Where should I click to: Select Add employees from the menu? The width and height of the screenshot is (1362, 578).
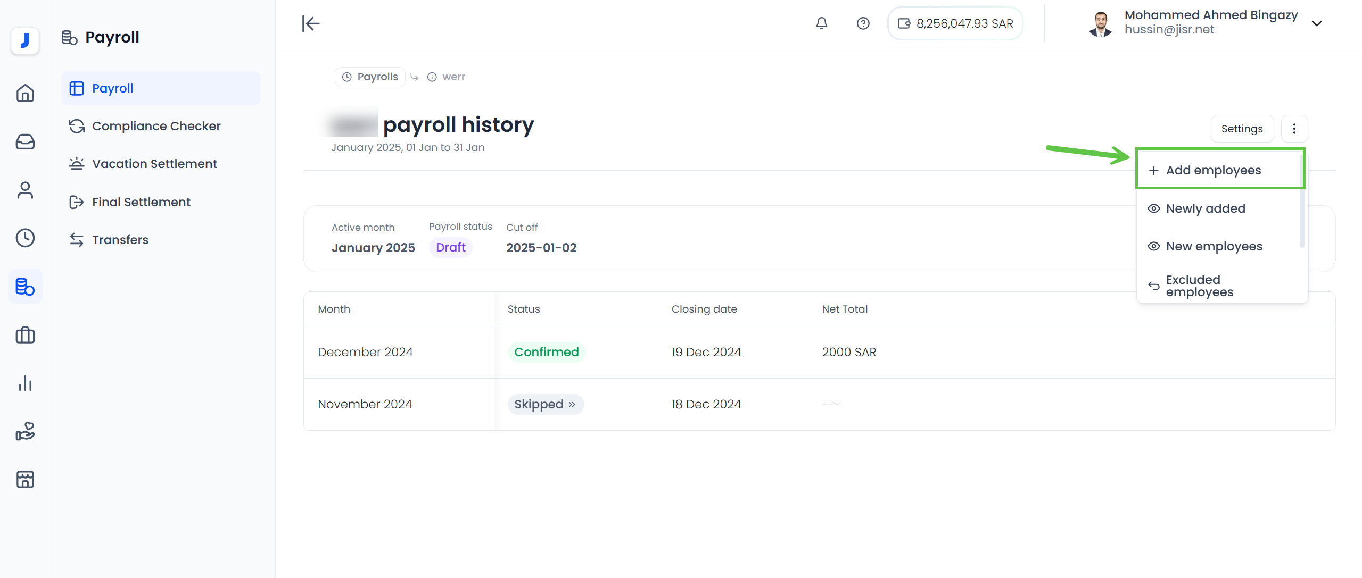coord(1213,170)
